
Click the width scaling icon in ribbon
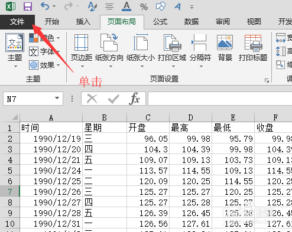pos(281,38)
